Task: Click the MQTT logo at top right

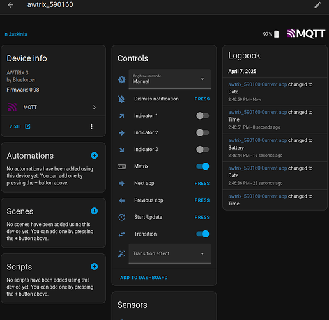Action: (x=306, y=34)
